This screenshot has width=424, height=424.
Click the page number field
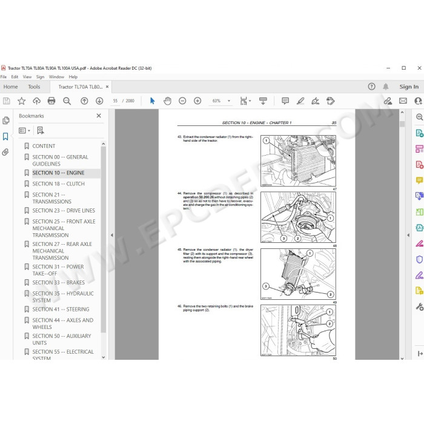tap(115, 101)
